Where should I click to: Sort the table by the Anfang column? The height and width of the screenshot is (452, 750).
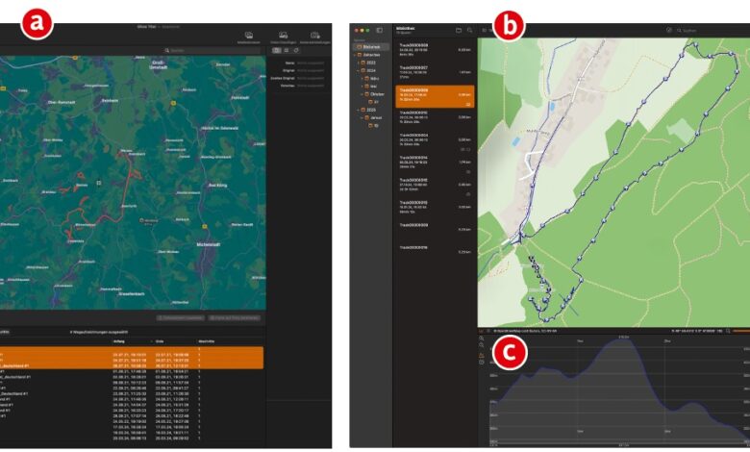[x=118, y=341]
